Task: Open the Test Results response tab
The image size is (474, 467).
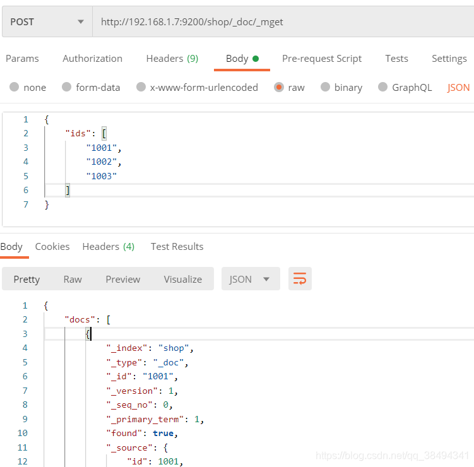Action: point(177,247)
